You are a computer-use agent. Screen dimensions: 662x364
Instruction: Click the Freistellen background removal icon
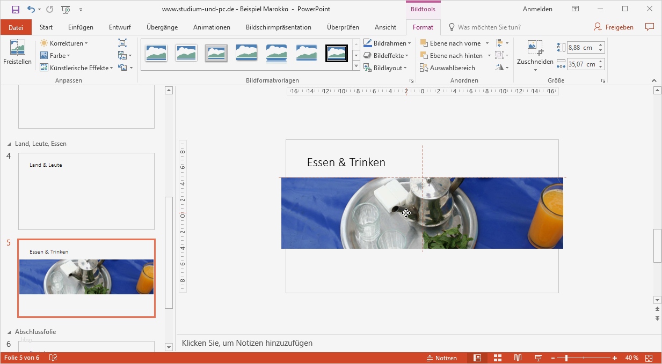point(17,53)
